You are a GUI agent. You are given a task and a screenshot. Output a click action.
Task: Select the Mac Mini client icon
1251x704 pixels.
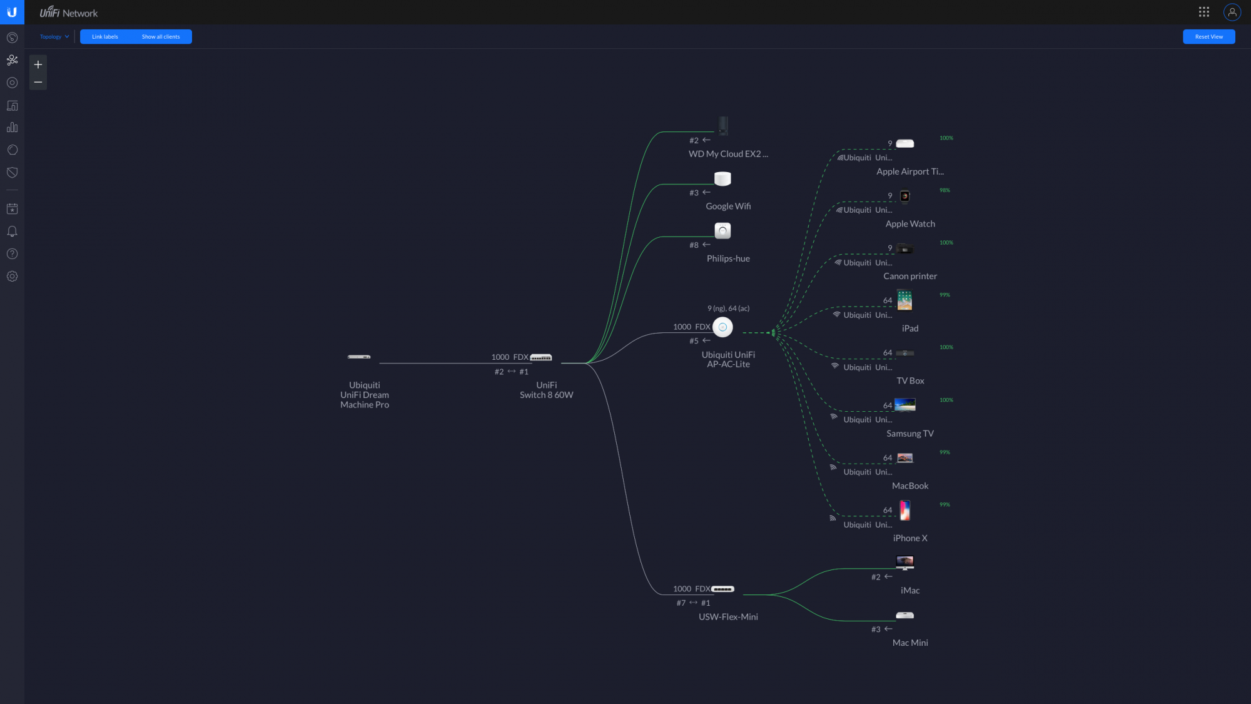904,615
